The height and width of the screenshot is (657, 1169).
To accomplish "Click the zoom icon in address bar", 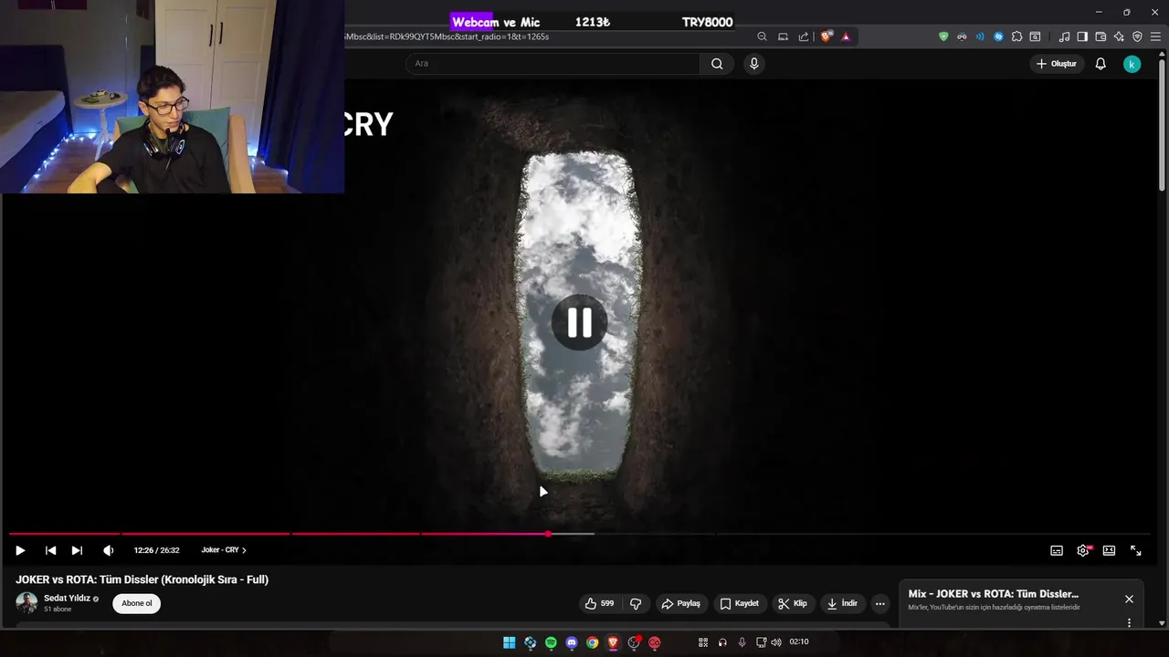I will [x=762, y=36].
